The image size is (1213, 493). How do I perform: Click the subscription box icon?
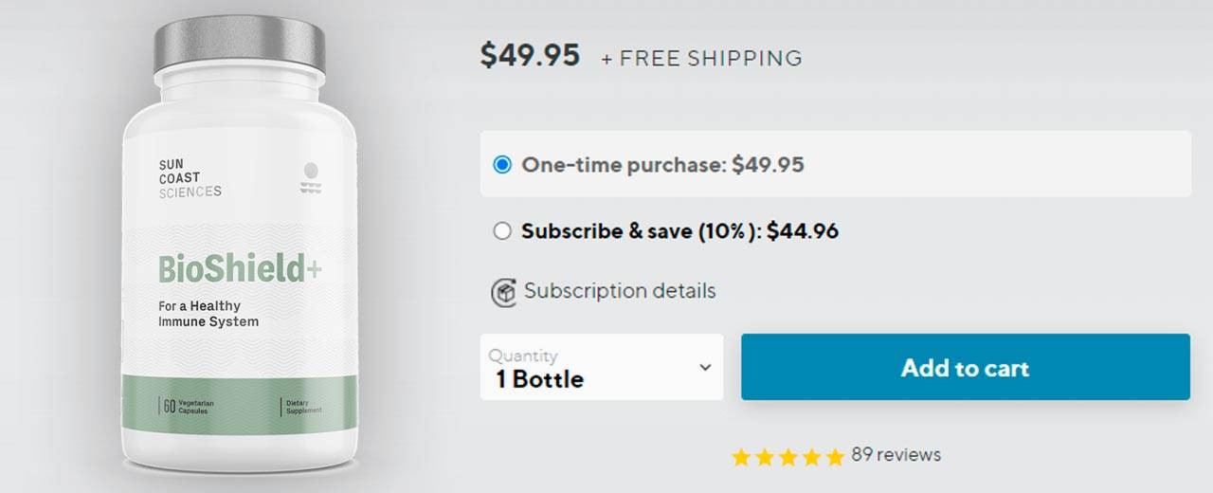coord(503,292)
